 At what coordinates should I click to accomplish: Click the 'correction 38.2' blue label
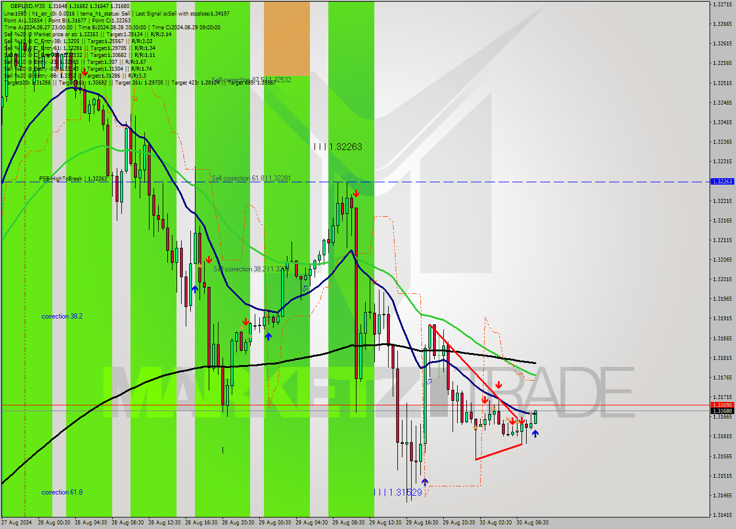[62, 316]
